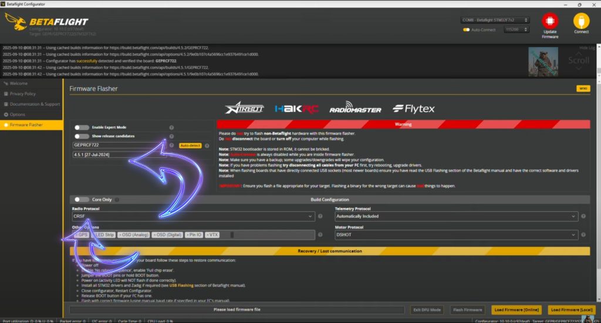Screen dimensions: 601x323
Task: Open help icon for Enable Expert Mode
Action: (x=171, y=127)
